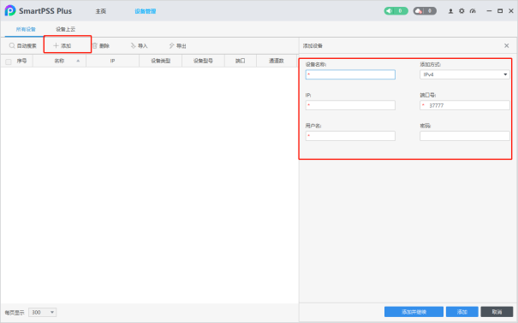Viewport: 518px width, 323px height.
Task: Maximize the SmartPSS Plus window
Action: (500, 11)
